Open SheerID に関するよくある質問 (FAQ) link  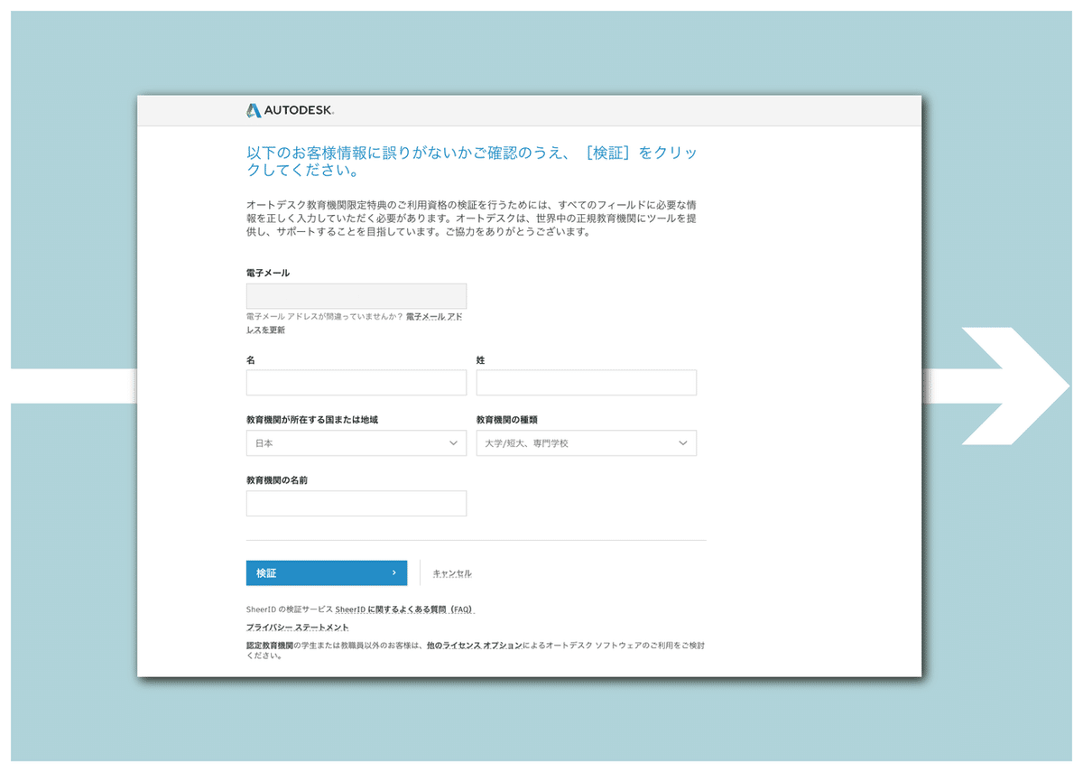(x=404, y=609)
